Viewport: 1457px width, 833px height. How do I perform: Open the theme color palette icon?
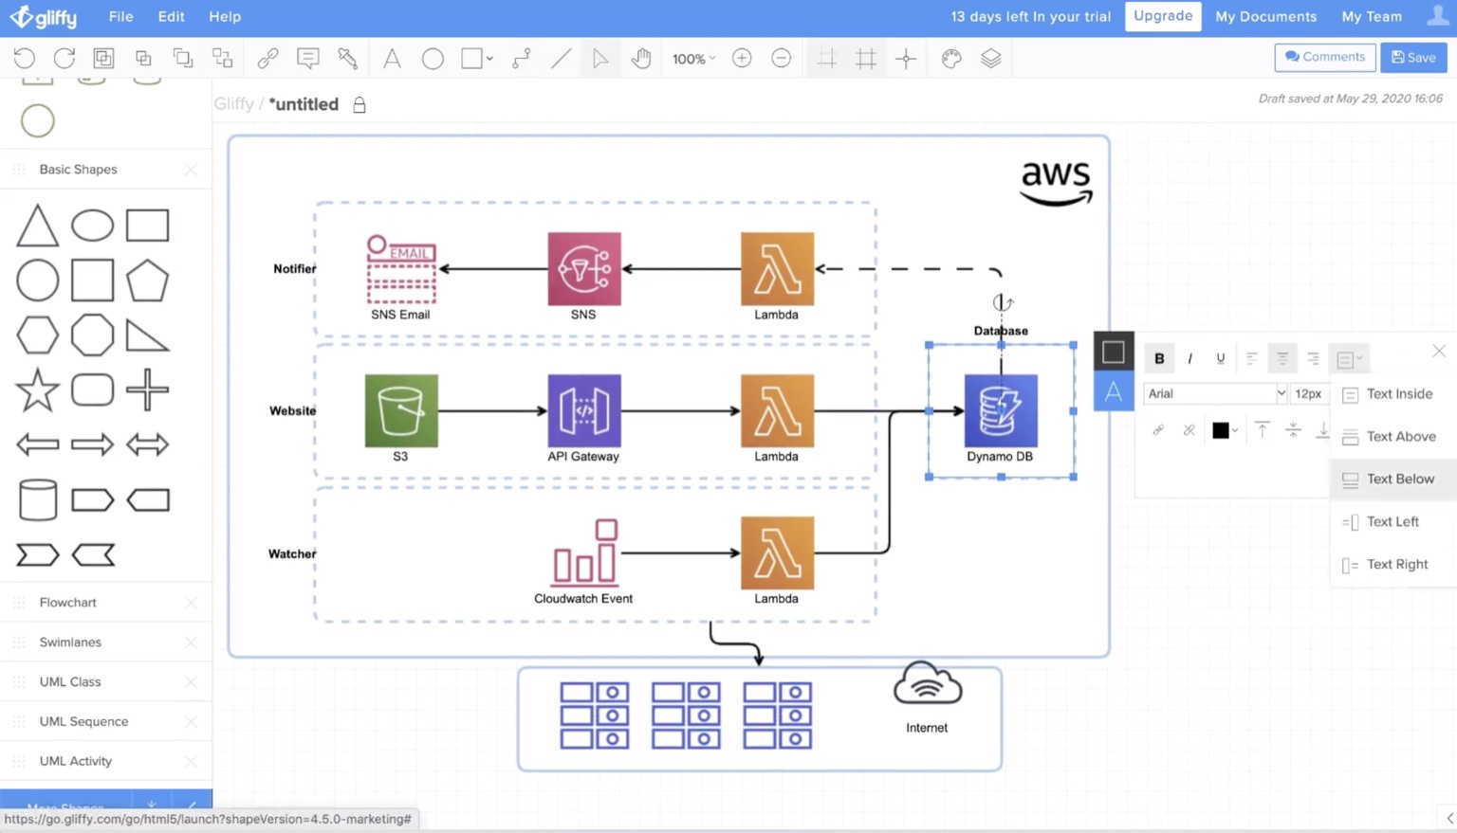[x=951, y=58]
